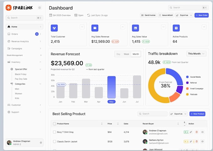Open the This Month dropdown

196,54
